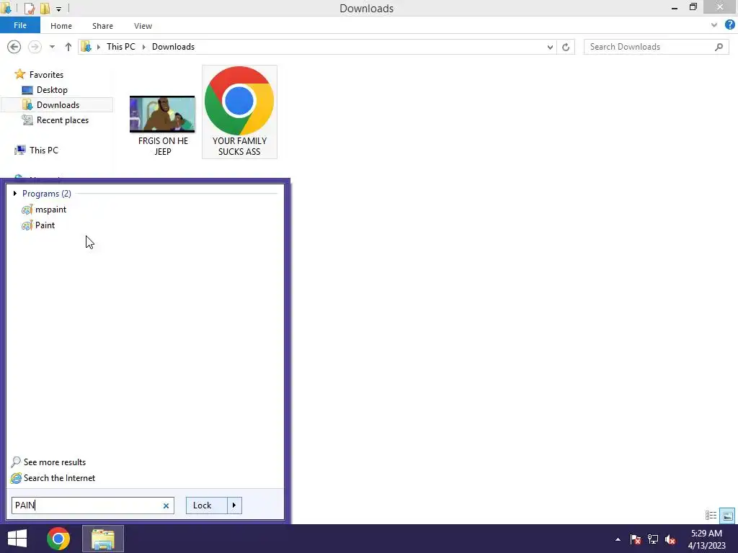Expand the ribbon with the chevron
Viewport: 738px width, 553px height.
pyautogui.click(x=714, y=25)
